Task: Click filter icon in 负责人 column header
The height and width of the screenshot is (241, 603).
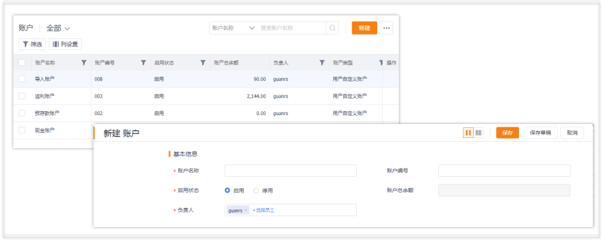Action: [322, 63]
